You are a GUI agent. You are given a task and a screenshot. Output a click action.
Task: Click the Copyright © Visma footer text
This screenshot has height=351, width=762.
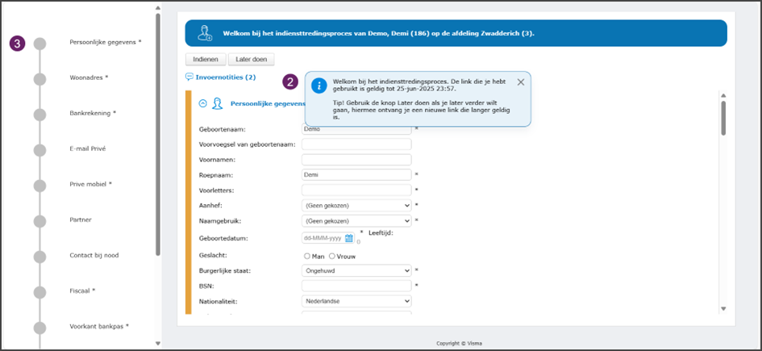coord(460,343)
